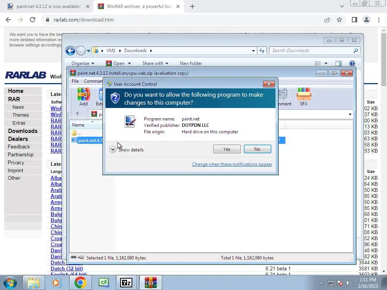387x290 pixels.
Task: Open News in RARLAB sidebar
Action: click(x=18, y=107)
